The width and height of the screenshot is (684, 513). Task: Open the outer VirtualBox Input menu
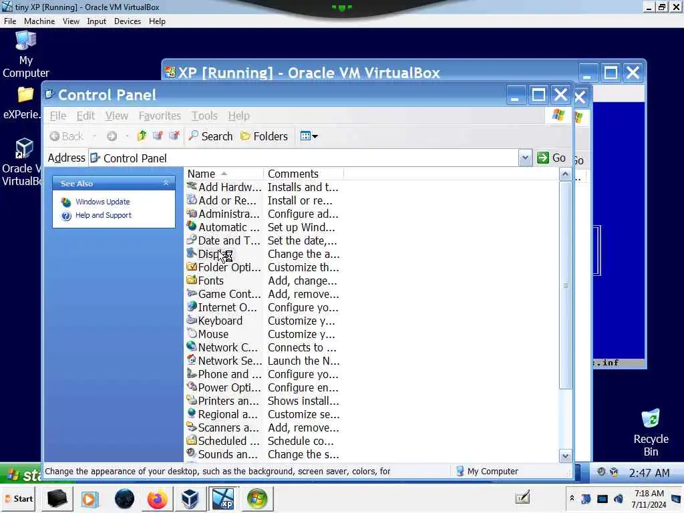pyautogui.click(x=96, y=21)
